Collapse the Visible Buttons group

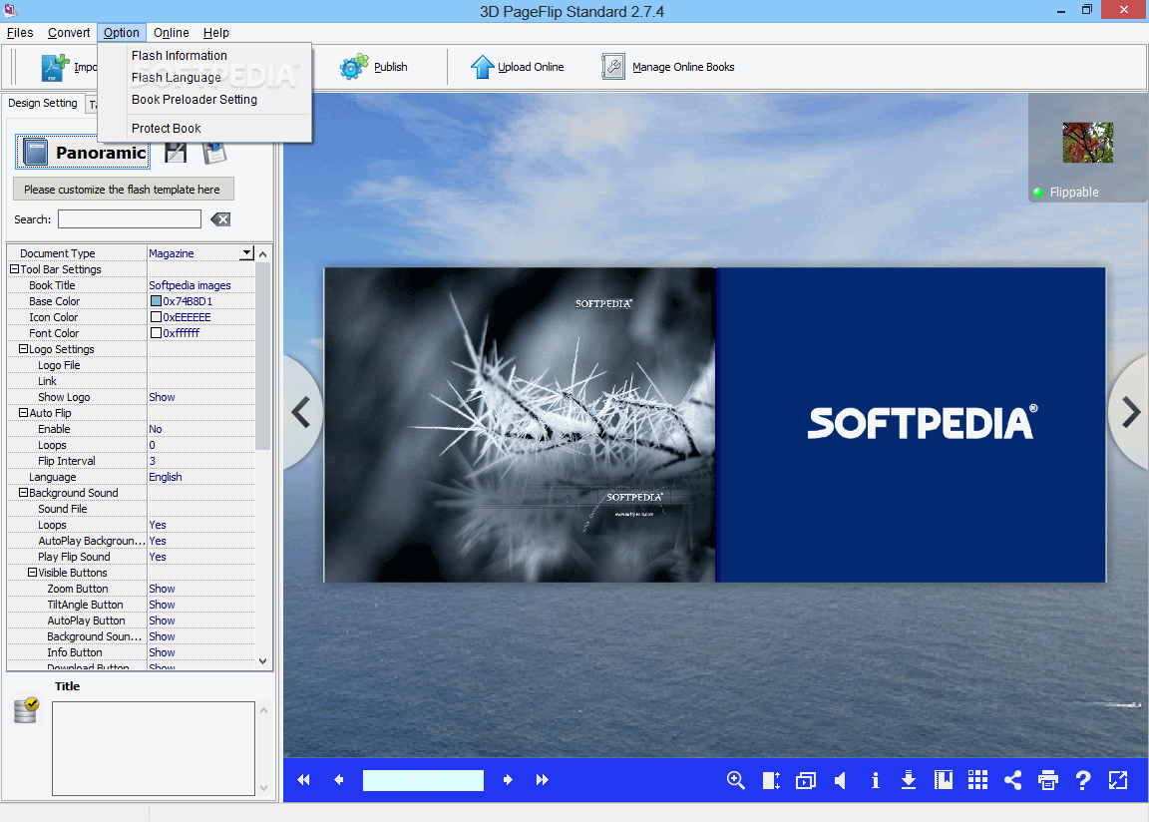pyautogui.click(x=32, y=573)
